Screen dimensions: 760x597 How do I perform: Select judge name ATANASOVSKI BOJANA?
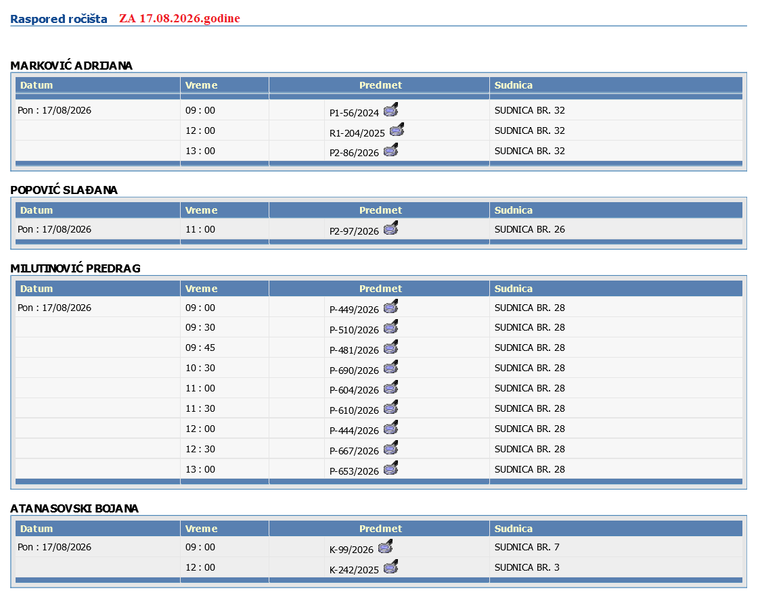(74, 508)
